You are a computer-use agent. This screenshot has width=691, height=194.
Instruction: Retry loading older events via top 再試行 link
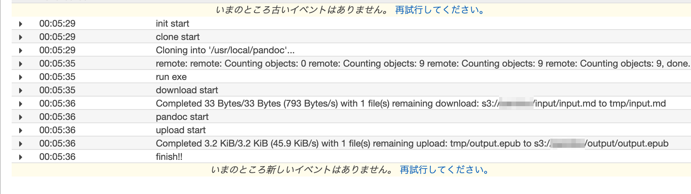(440, 10)
